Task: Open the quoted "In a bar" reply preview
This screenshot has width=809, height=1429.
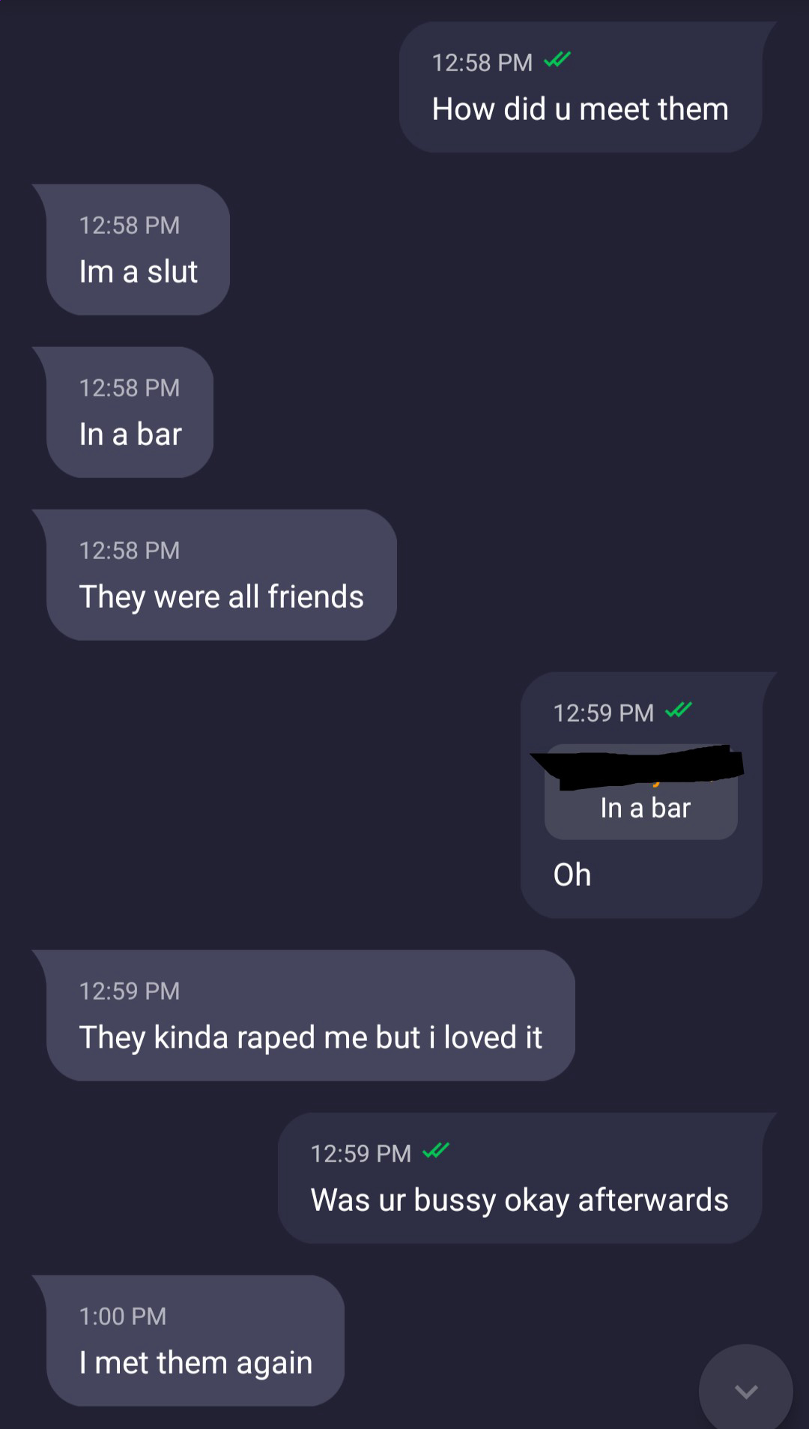Action: [x=641, y=793]
